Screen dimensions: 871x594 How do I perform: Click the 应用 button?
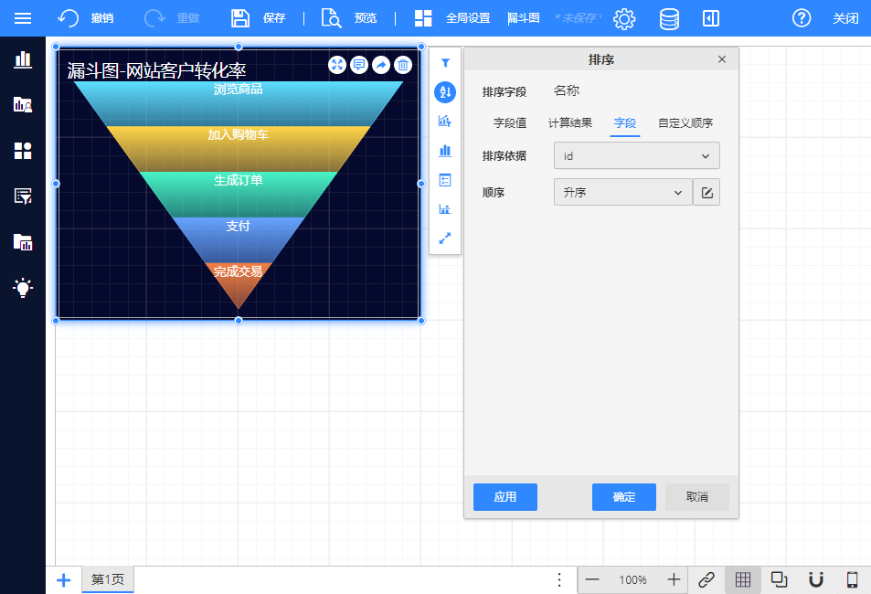pos(505,497)
